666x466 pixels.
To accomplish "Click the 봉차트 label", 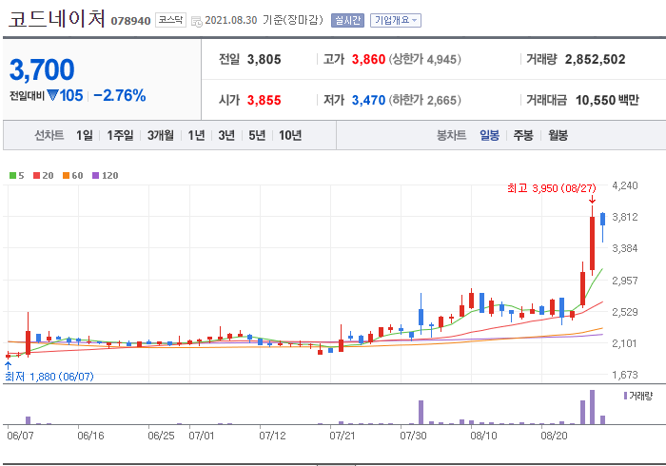I will tap(451, 135).
